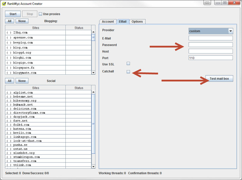This screenshot has width=242, height=180.
Task: Toggle the blog.com site selection
Action: click(x=9, y=48)
